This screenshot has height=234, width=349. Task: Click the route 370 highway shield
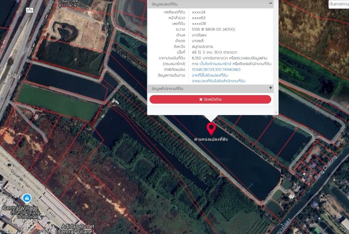point(30,10)
